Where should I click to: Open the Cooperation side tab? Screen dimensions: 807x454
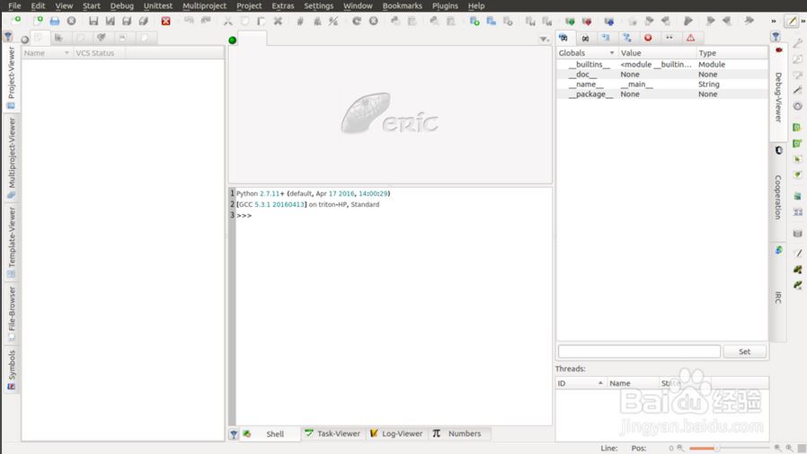(x=777, y=191)
